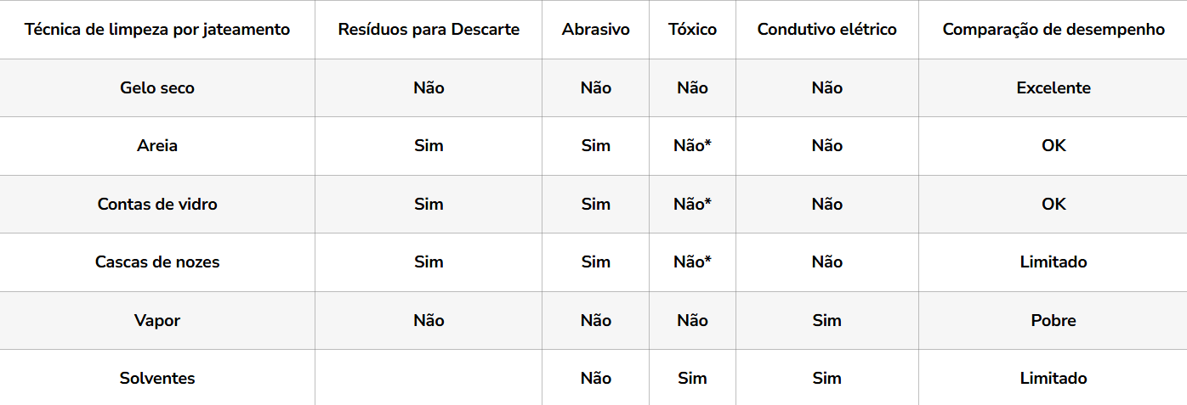Click the 'Técnica de limpeza por jateamento' header
Image resolution: width=1187 pixels, height=405 pixels.
point(157,30)
